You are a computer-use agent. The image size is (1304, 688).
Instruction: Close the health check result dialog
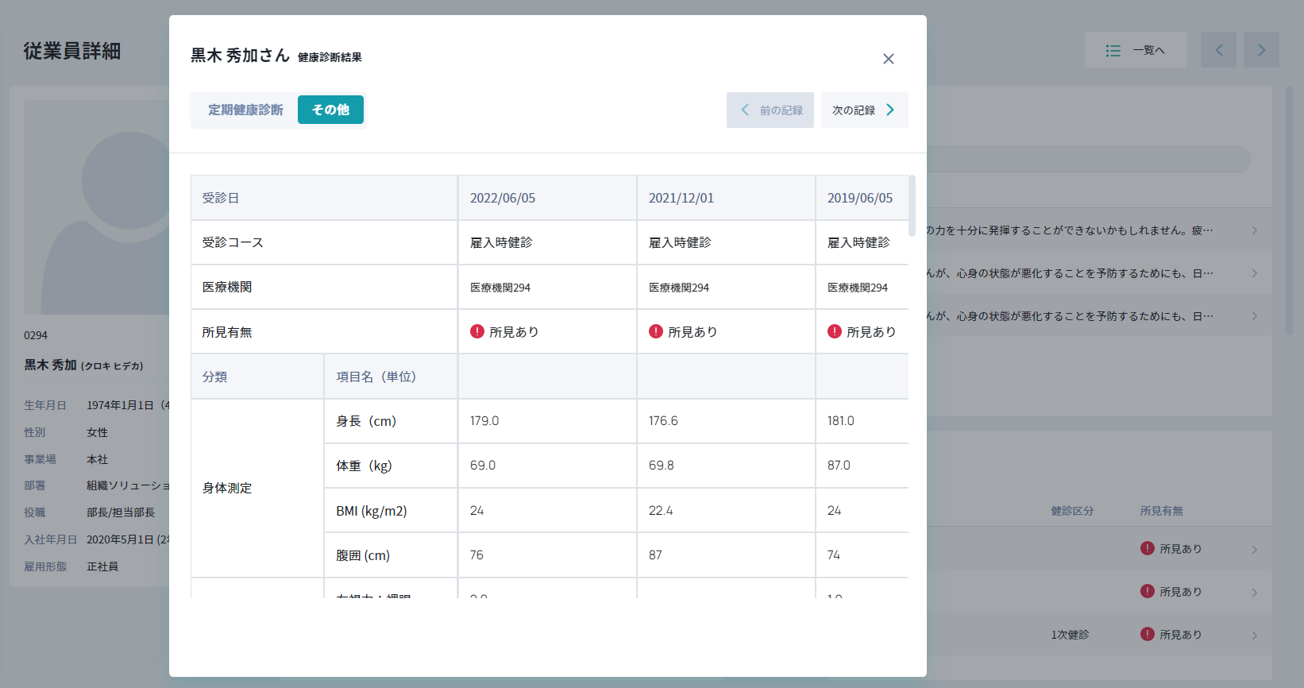point(889,59)
